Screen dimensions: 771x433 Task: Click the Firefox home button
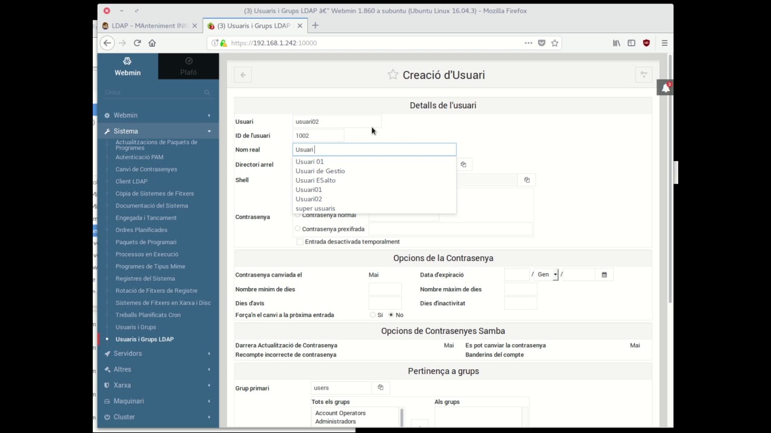click(152, 43)
